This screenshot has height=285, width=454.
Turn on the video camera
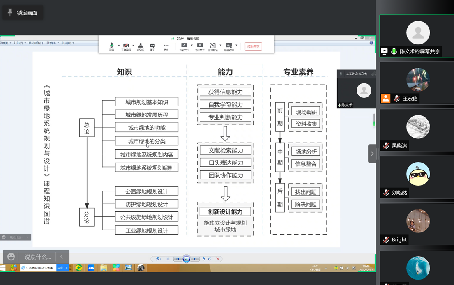(x=126, y=46)
